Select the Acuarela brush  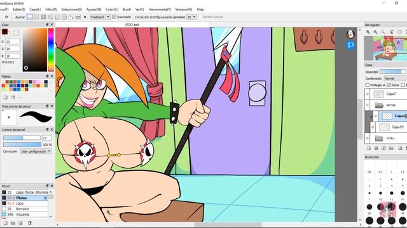(25, 215)
